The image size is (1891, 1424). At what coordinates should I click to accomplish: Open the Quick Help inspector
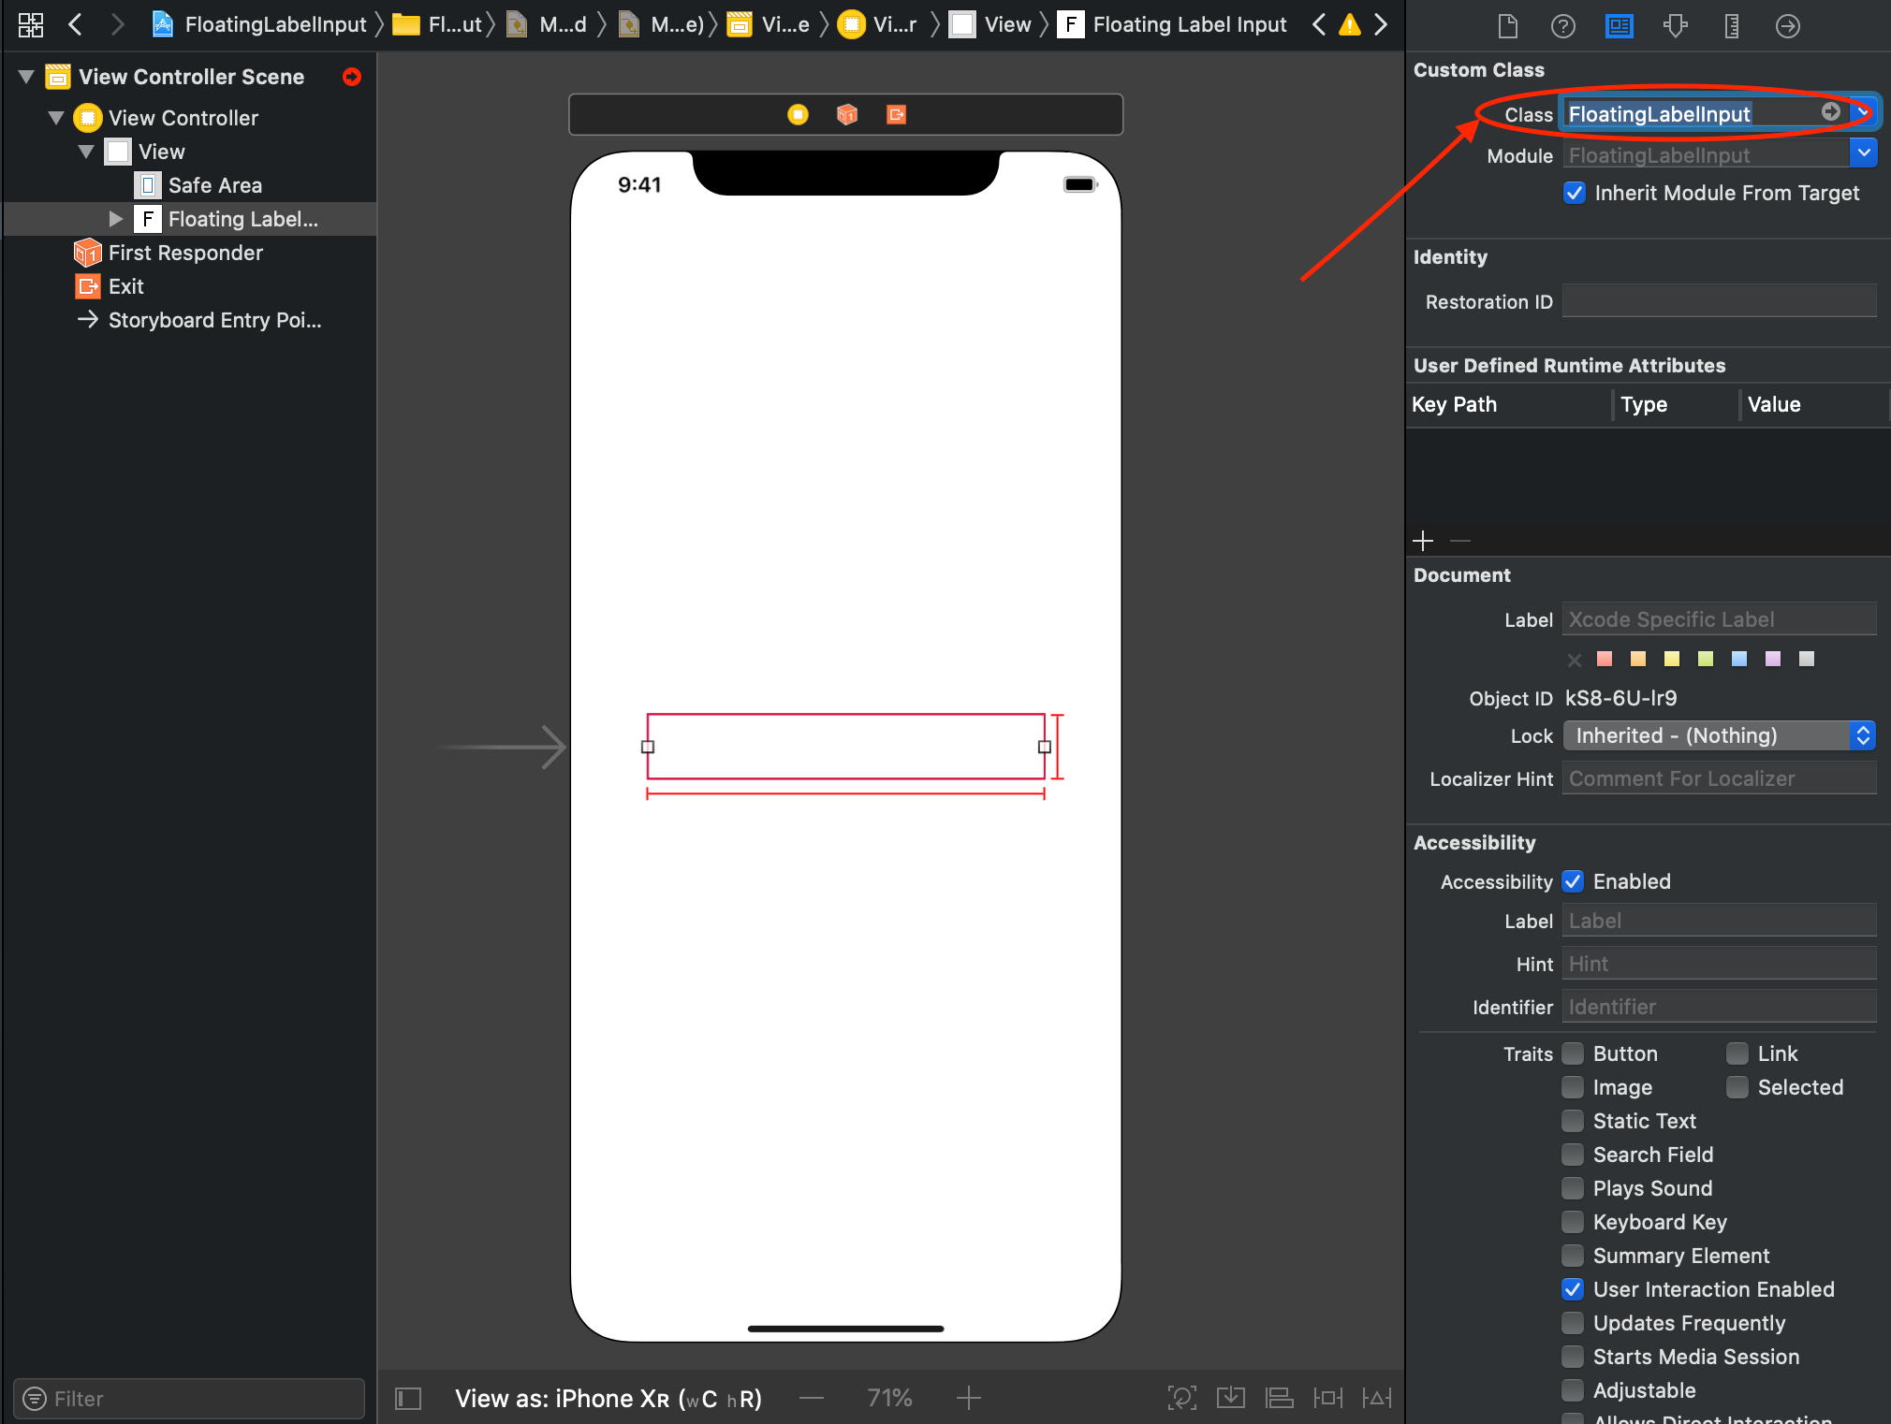point(1562,25)
